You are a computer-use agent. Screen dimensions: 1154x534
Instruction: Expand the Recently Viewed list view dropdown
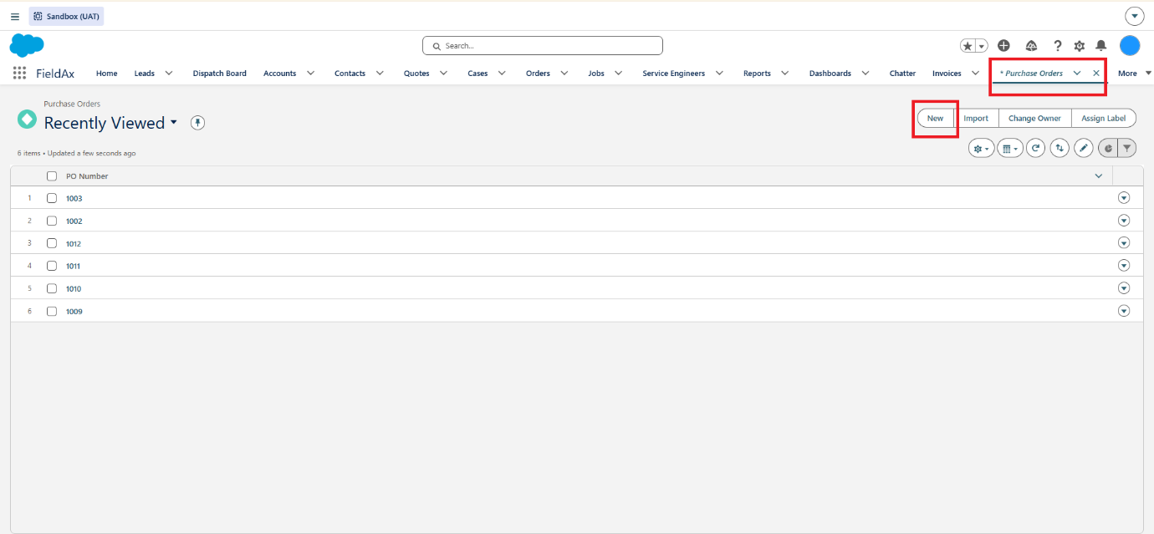click(174, 122)
